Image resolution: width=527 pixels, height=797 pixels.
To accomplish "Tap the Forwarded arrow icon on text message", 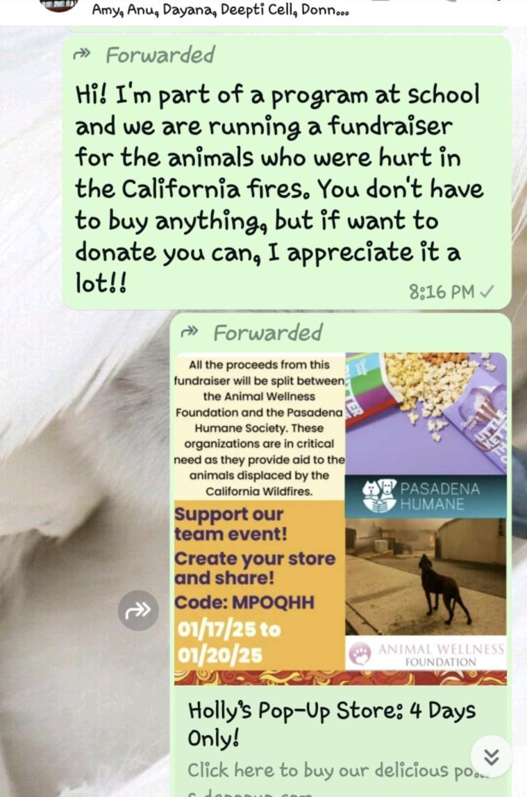I will [82, 55].
